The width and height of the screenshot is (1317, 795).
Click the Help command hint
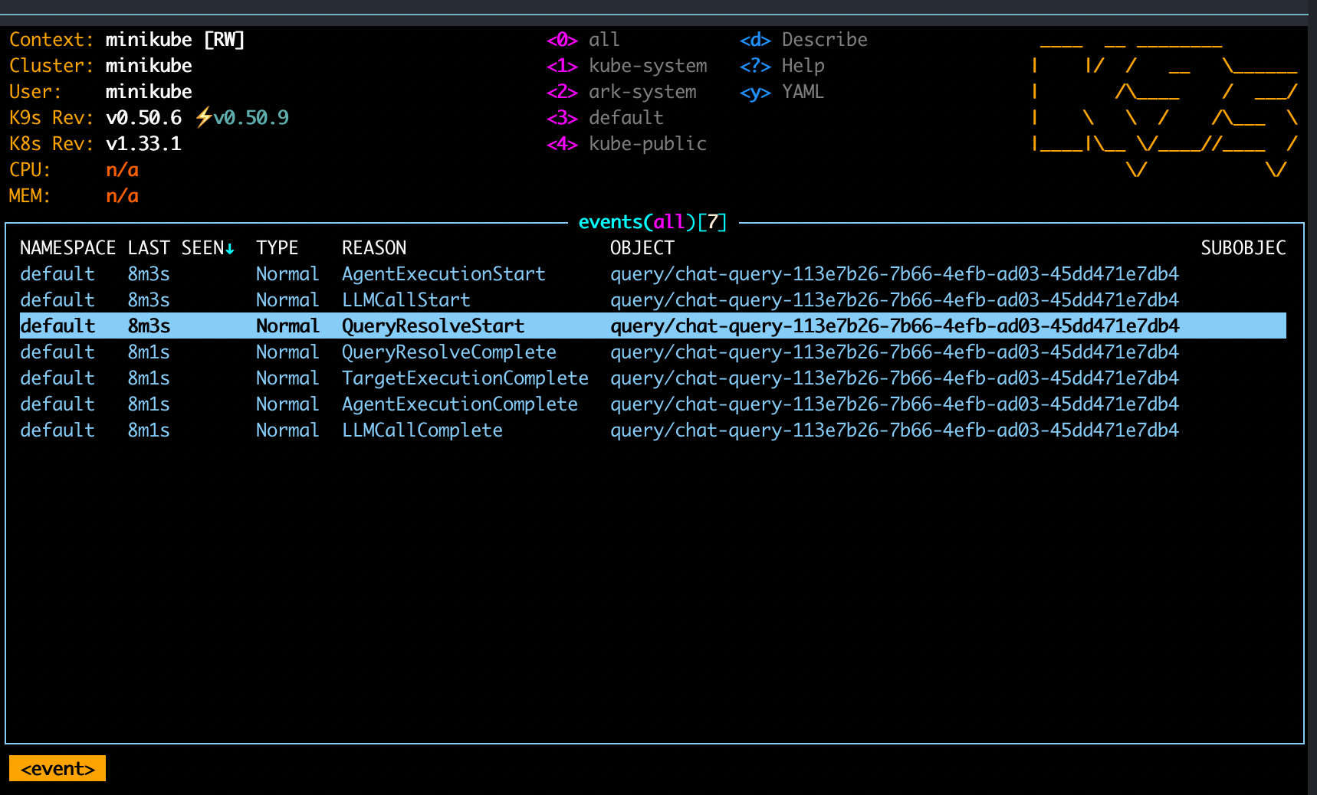click(x=782, y=66)
